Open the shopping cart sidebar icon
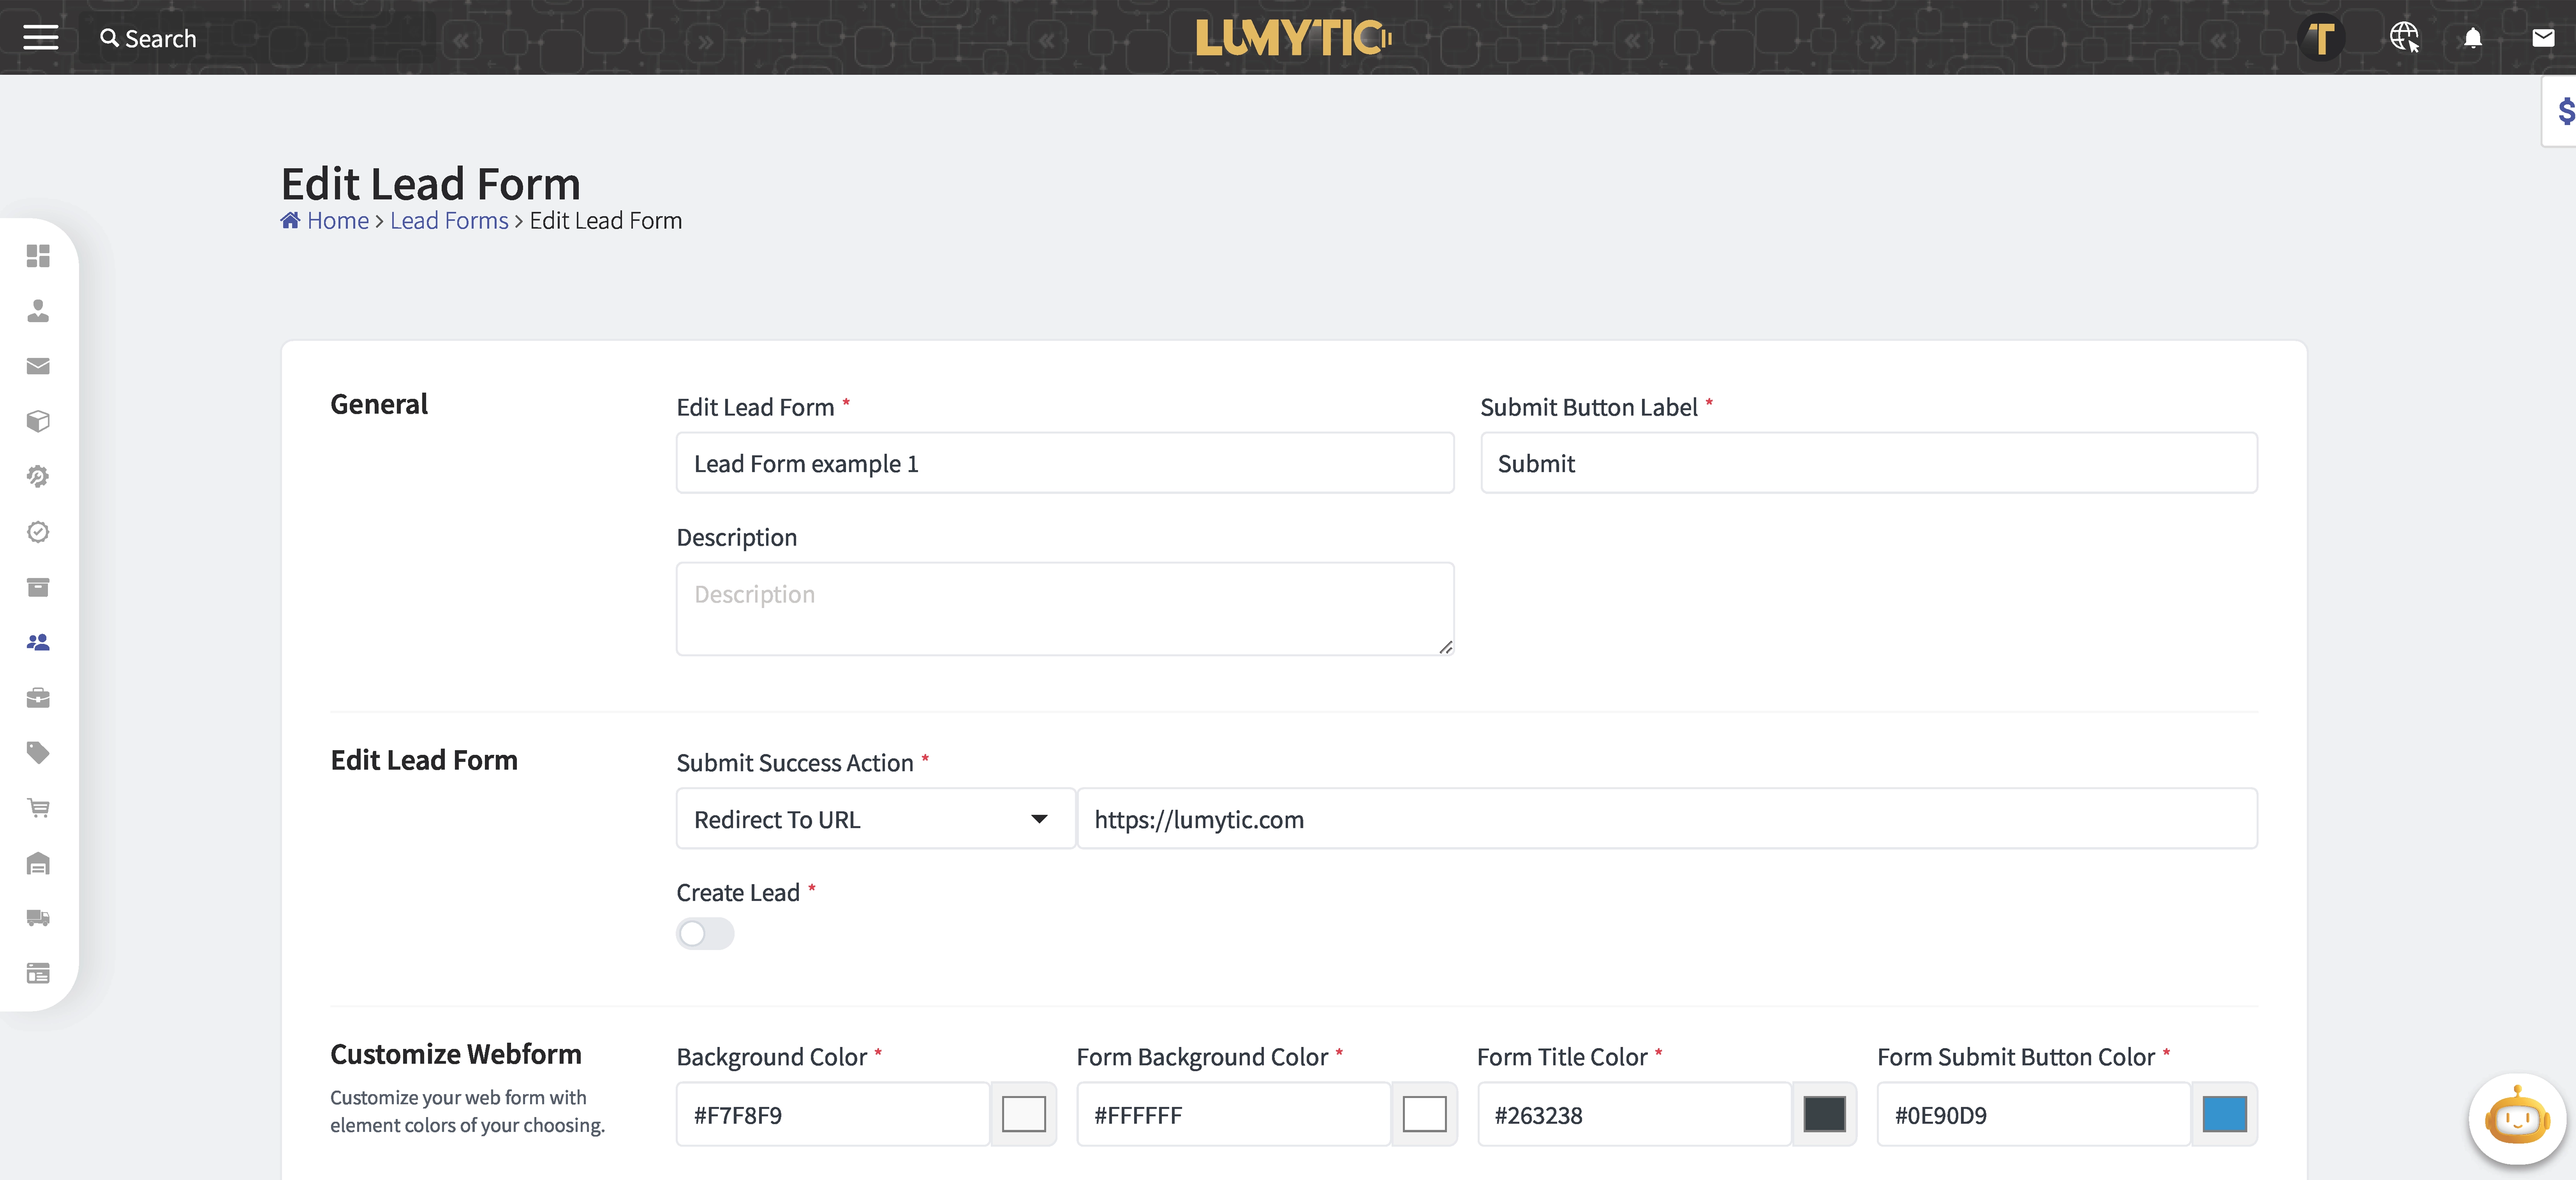Image resolution: width=2576 pixels, height=1180 pixels. pyautogui.click(x=38, y=807)
